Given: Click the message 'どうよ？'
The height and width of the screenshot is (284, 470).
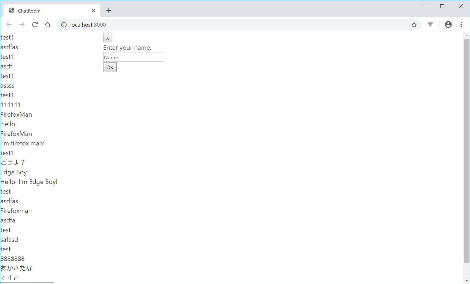Looking at the screenshot, I should point(13,162).
